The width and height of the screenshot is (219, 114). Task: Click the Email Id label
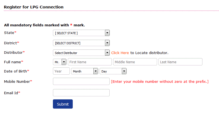[x=11, y=93]
